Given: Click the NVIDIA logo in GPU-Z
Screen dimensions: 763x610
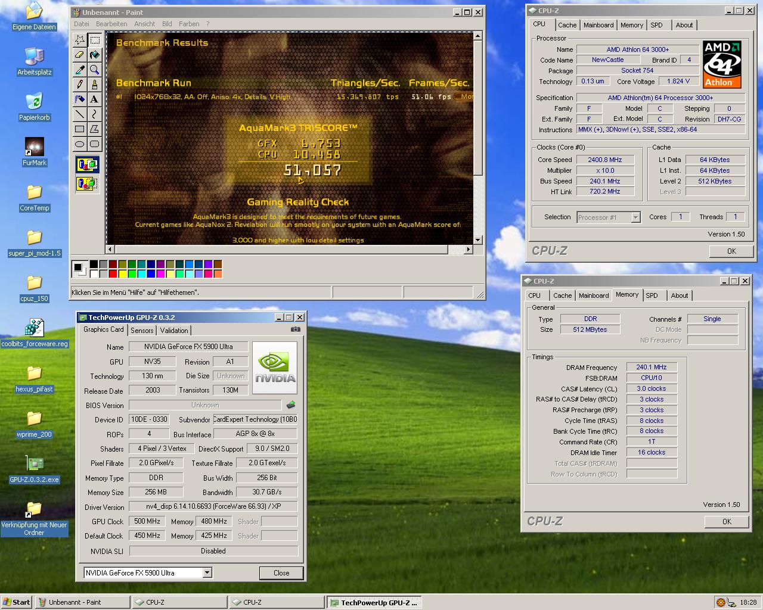Looking at the screenshot, I should pyautogui.click(x=275, y=368).
